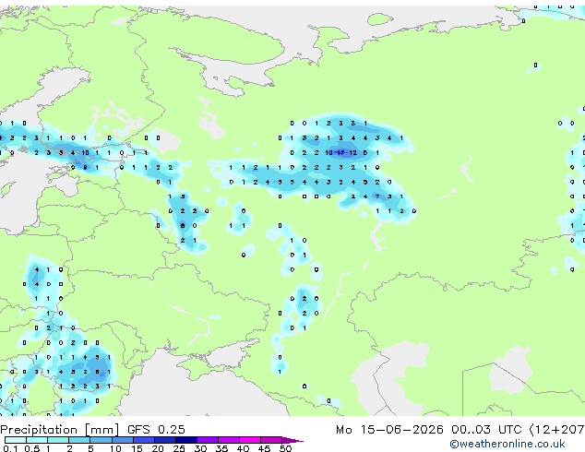Select the '15' legend scale label

137,448
